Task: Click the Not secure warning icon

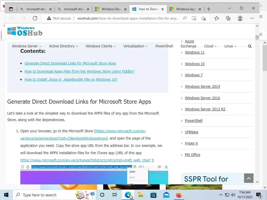Action: pyautogui.click(x=49, y=18)
